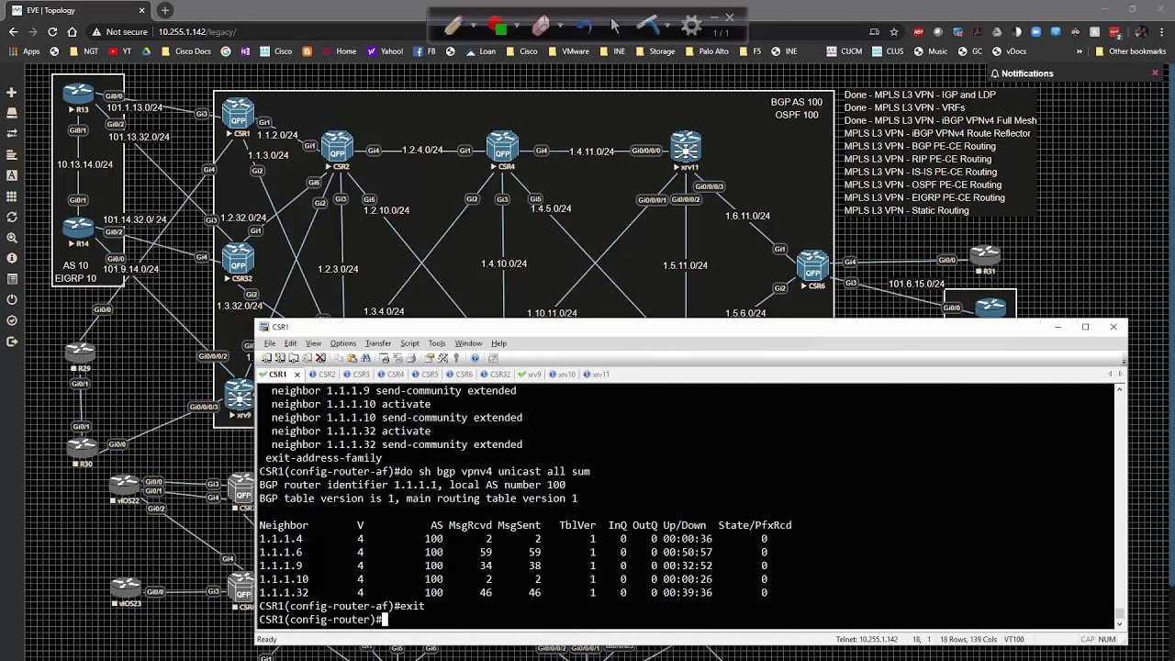The image size is (1175, 661).
Task: Open the Script menu in SecureCRT
Action: 409,343
